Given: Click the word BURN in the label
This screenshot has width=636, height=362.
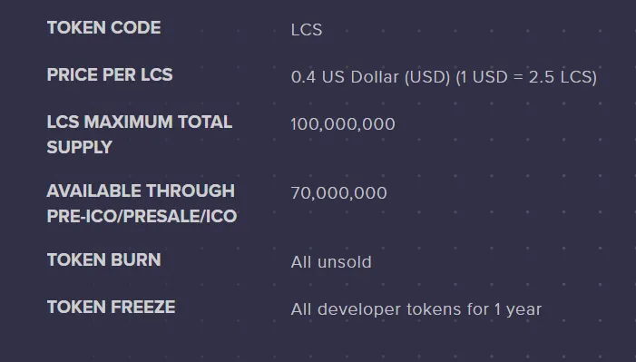Looking at the screenshot, I should pos(135,259).
